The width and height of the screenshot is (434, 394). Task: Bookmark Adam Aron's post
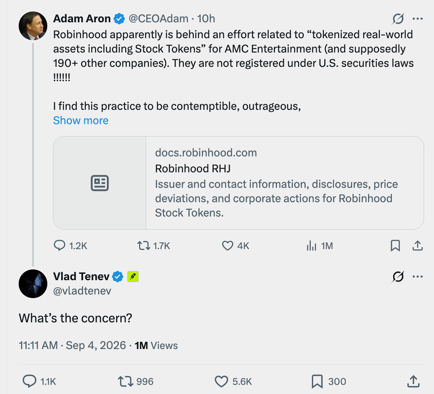point(395,246)
